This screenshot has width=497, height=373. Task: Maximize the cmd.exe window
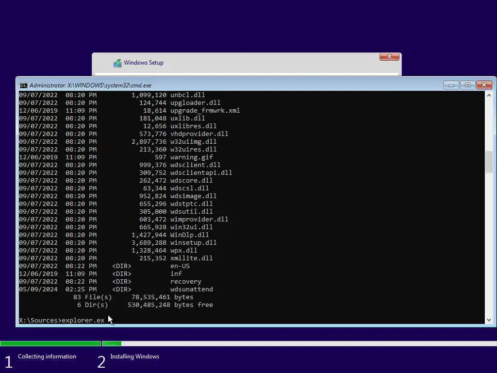coord(467,85)
